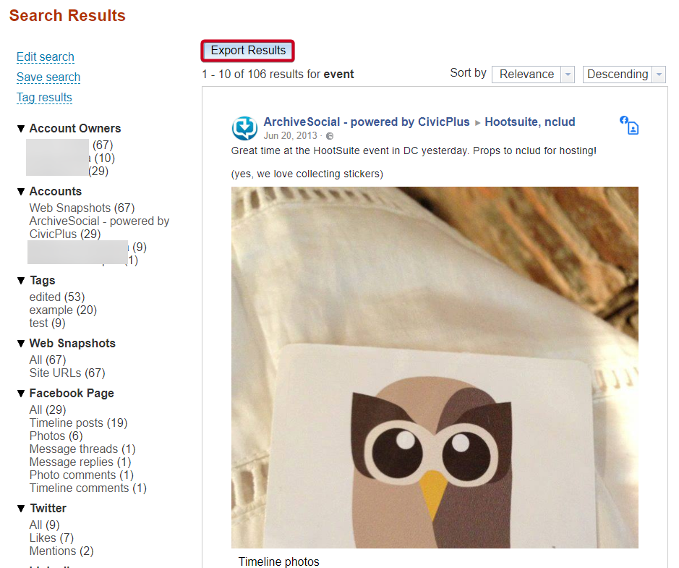
Task: Filter by example (20) tag
Action: [x=63, y=310]
